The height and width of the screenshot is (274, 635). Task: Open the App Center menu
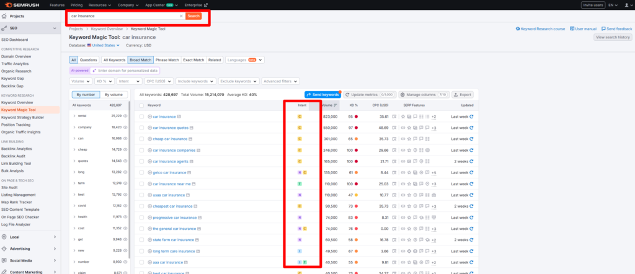coord(162,5)
